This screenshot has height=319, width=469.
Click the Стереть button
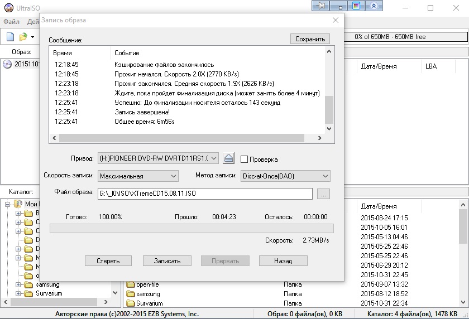108,261
